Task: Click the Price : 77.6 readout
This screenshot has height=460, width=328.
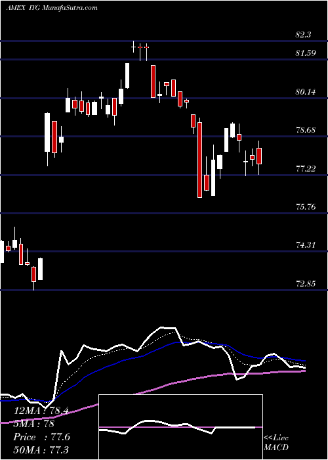Action: tap(41, 437)
